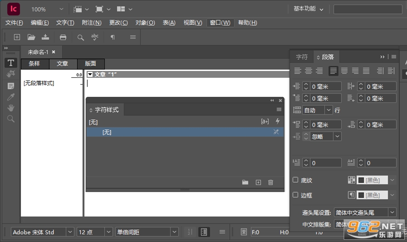Click the align right paragraph icon
This screenshot has width=407, height=242.
(x=319, y=71)
